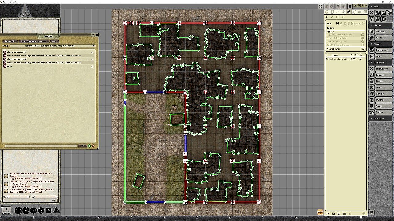394x221 pixels.
Task: Open the options gear in Tool sidebar
Action: tap(384, 19)
